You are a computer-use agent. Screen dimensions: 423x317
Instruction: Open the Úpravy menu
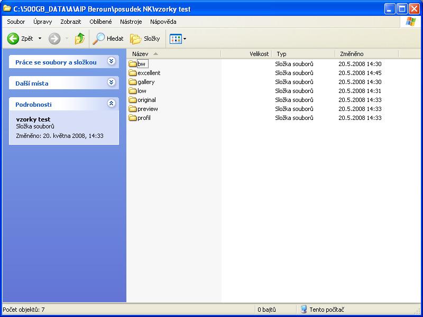pyautogui.click(x=43, y=22)
